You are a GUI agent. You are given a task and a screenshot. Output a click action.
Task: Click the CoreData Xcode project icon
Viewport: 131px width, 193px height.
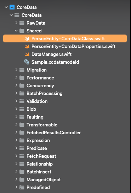pyautogui.click(x=12, y=7)
